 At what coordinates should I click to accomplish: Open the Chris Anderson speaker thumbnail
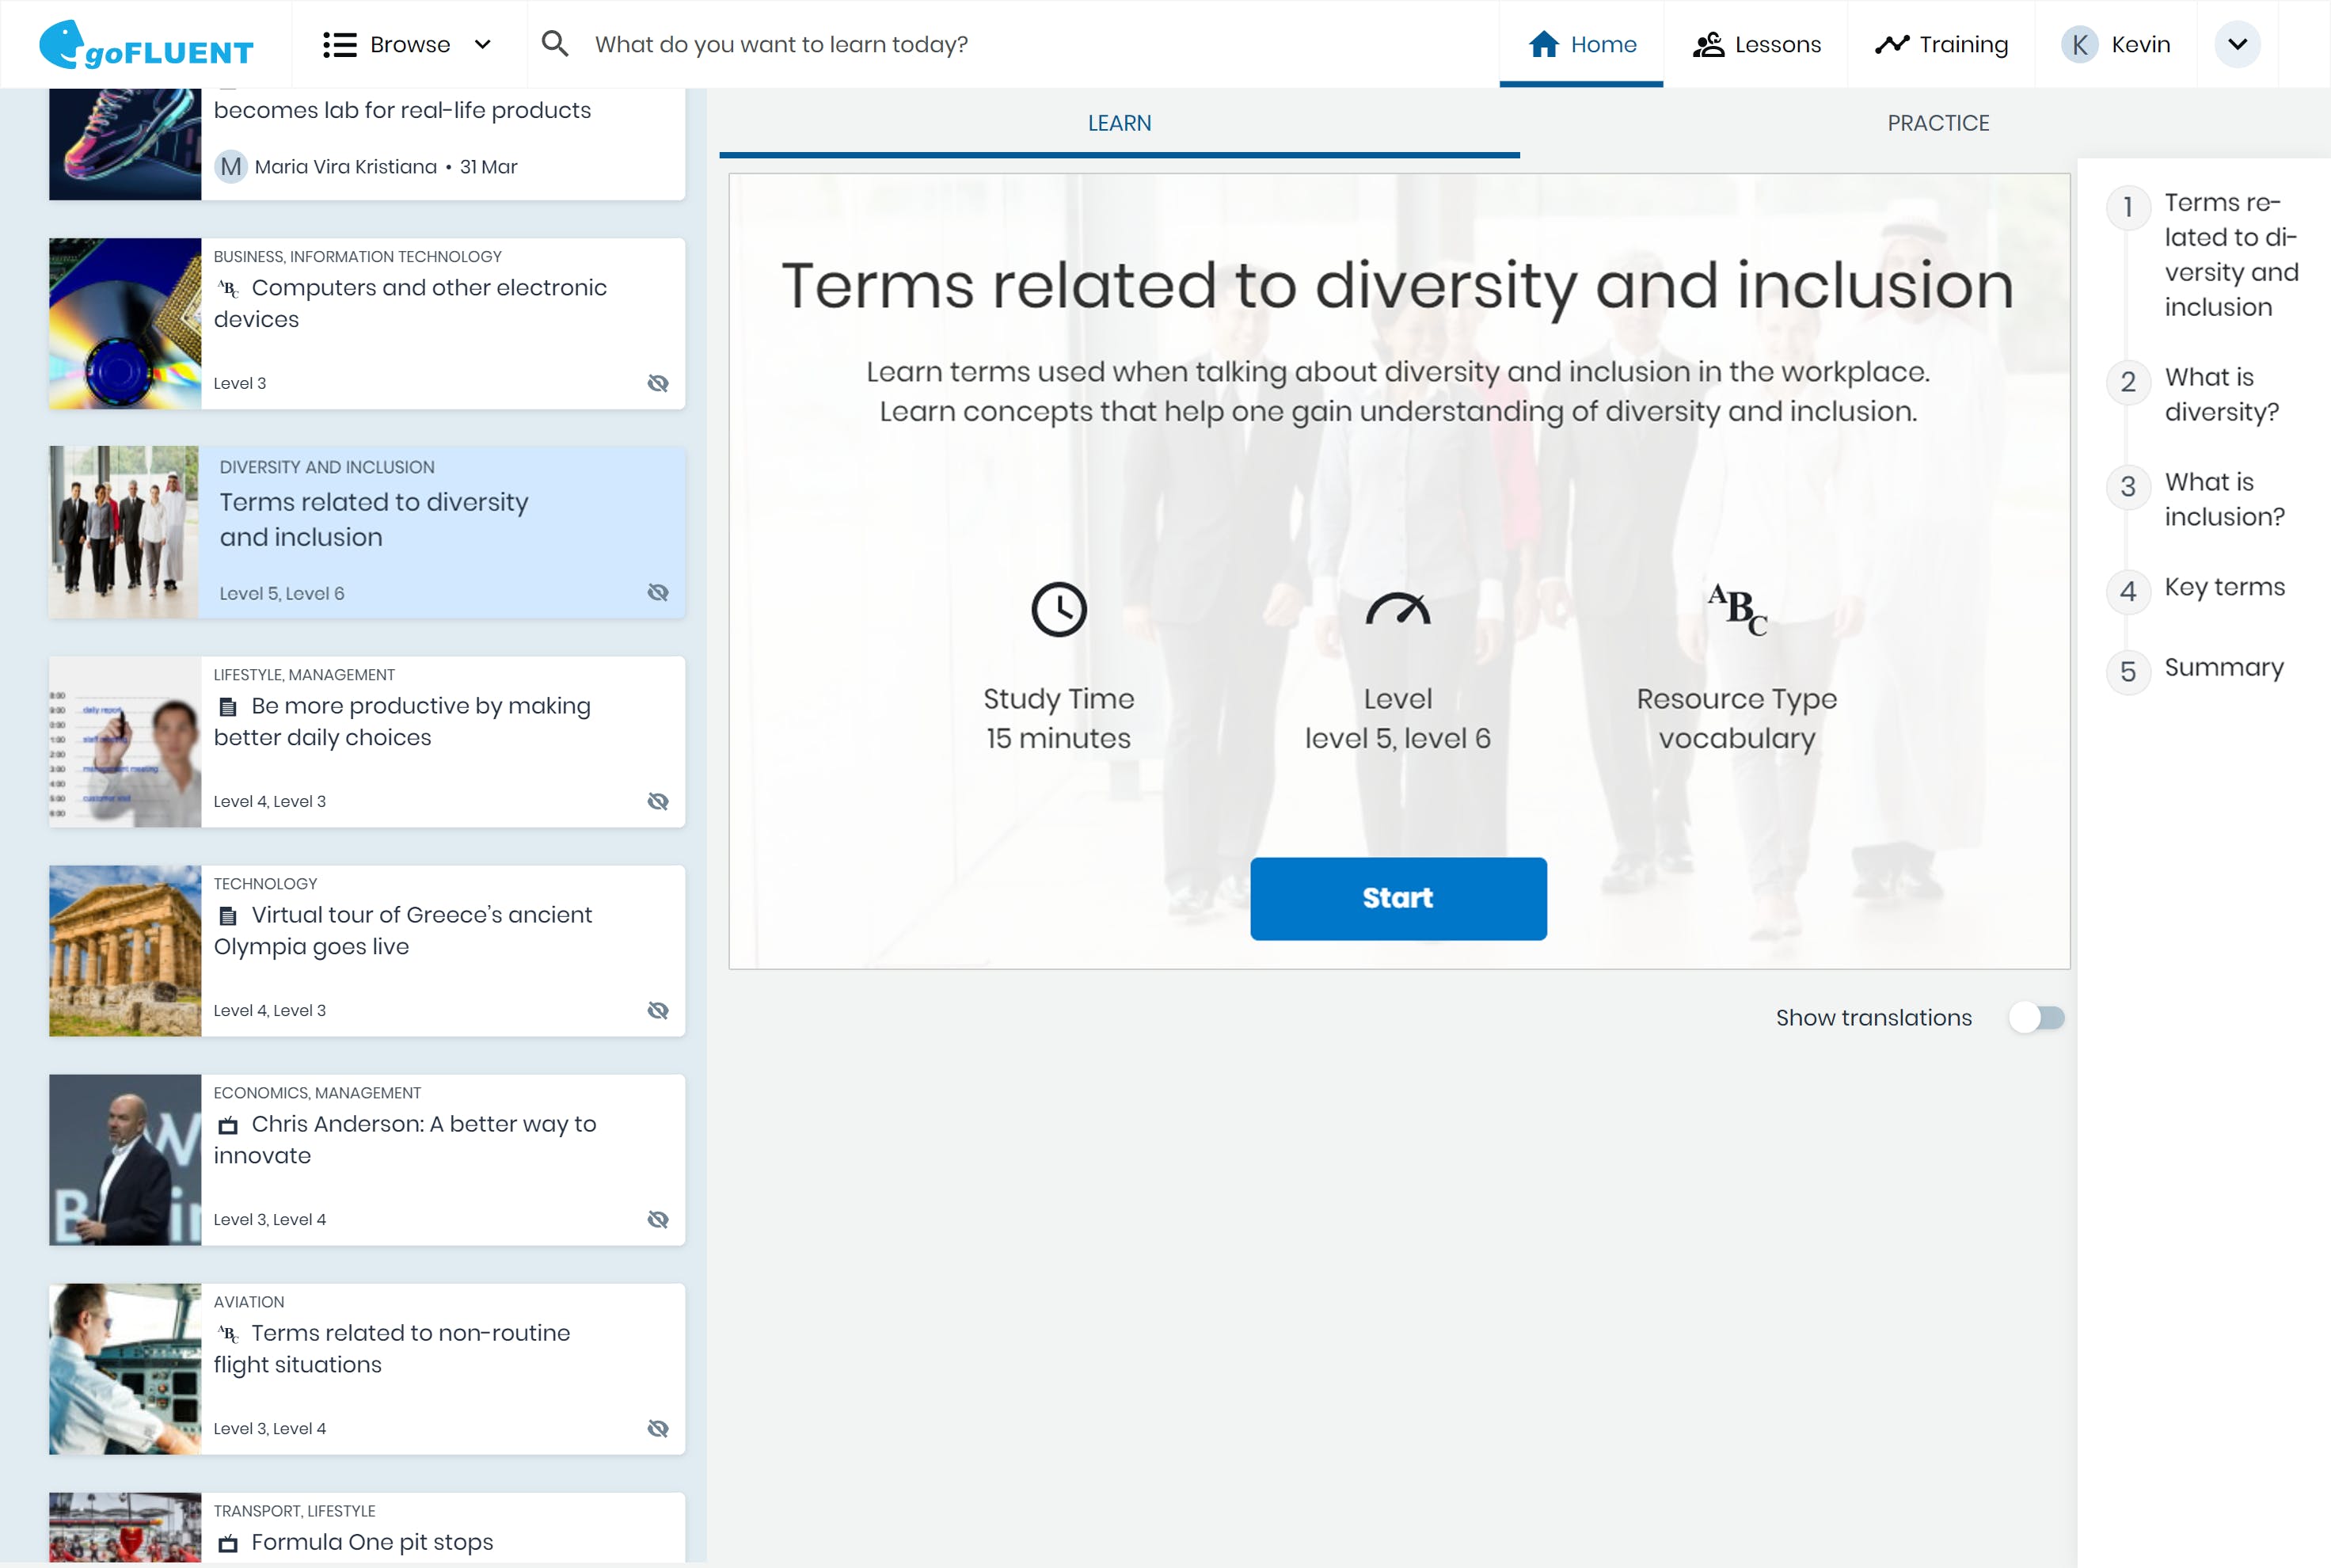pos(125,1159)
